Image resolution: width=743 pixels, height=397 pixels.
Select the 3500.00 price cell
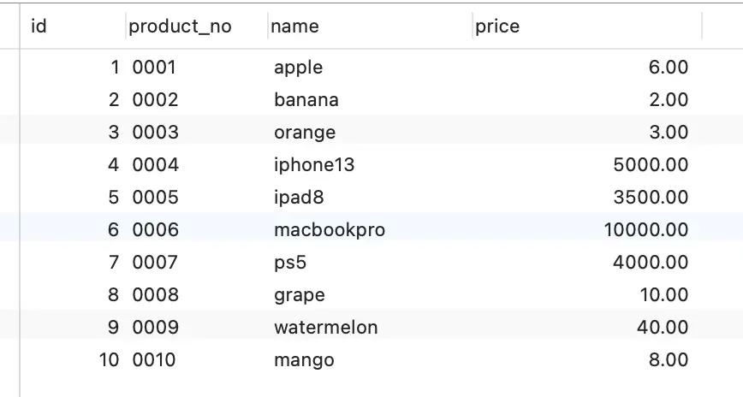(651, 198)
